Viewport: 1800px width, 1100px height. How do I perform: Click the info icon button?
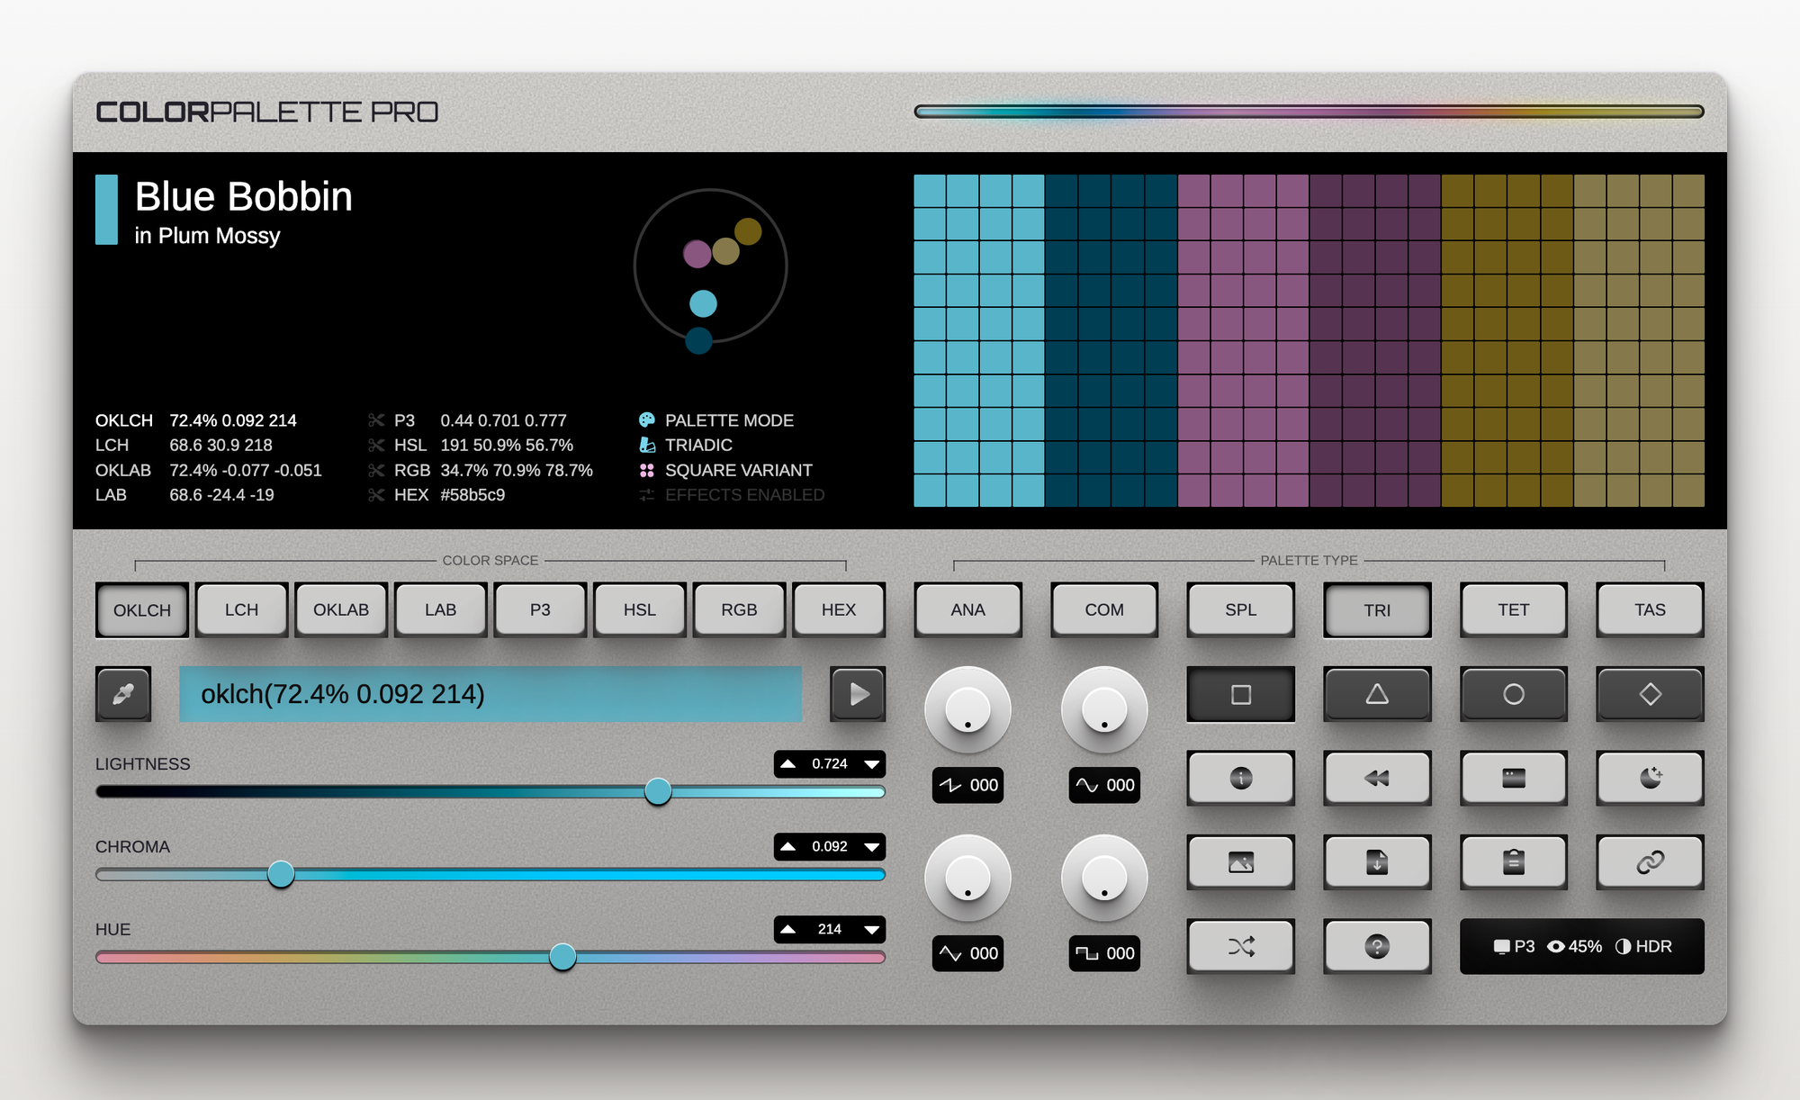[1240, 778]
